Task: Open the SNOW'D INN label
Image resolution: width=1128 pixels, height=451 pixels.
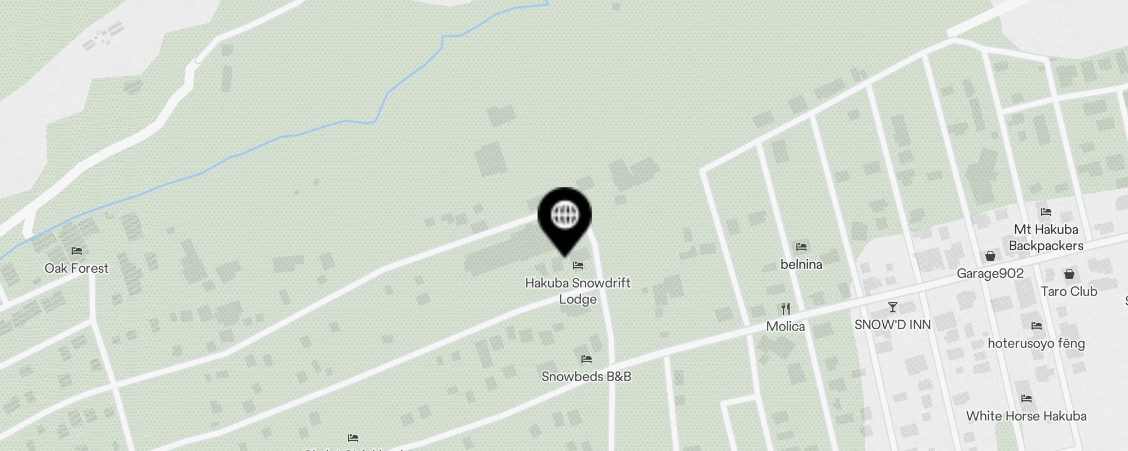Action: (x=892, y=325)
